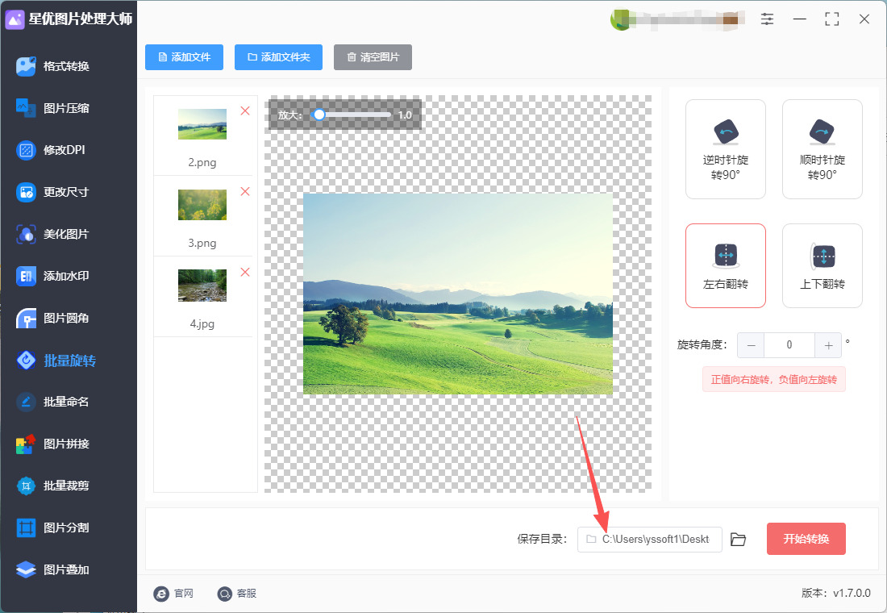Click the 版本 v1.7.0.0 version text
Screen dimensions: 887x613
click(x=836, y=593)
